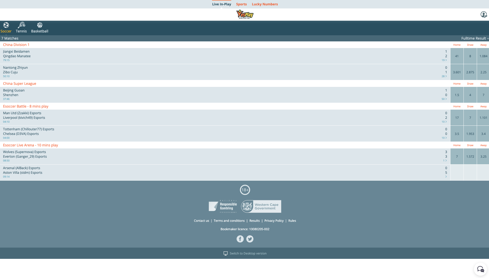The height and width of the screenshot is (278, 489).
Task: Select the Basketball sport icon
Action: (x=40, y=25)
